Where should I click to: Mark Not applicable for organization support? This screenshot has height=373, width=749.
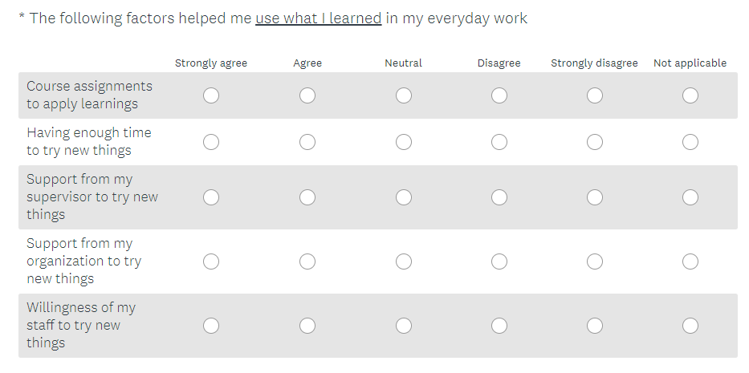pyautogui.click(x=690, y=262)
